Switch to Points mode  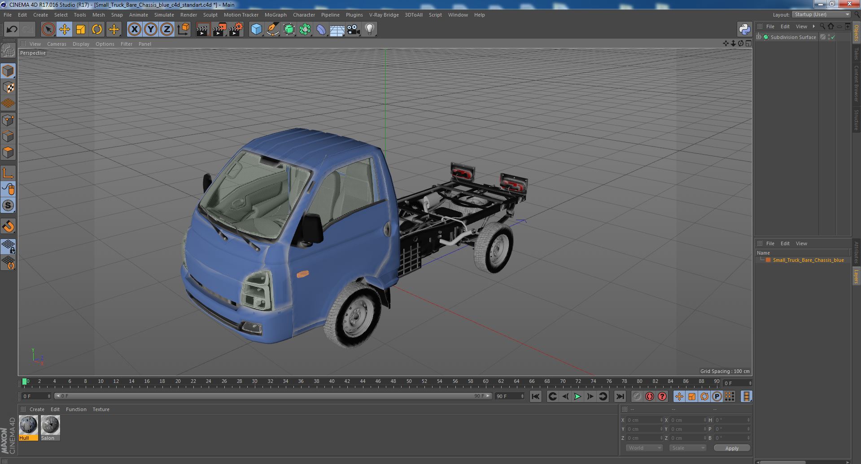point(8,120)
